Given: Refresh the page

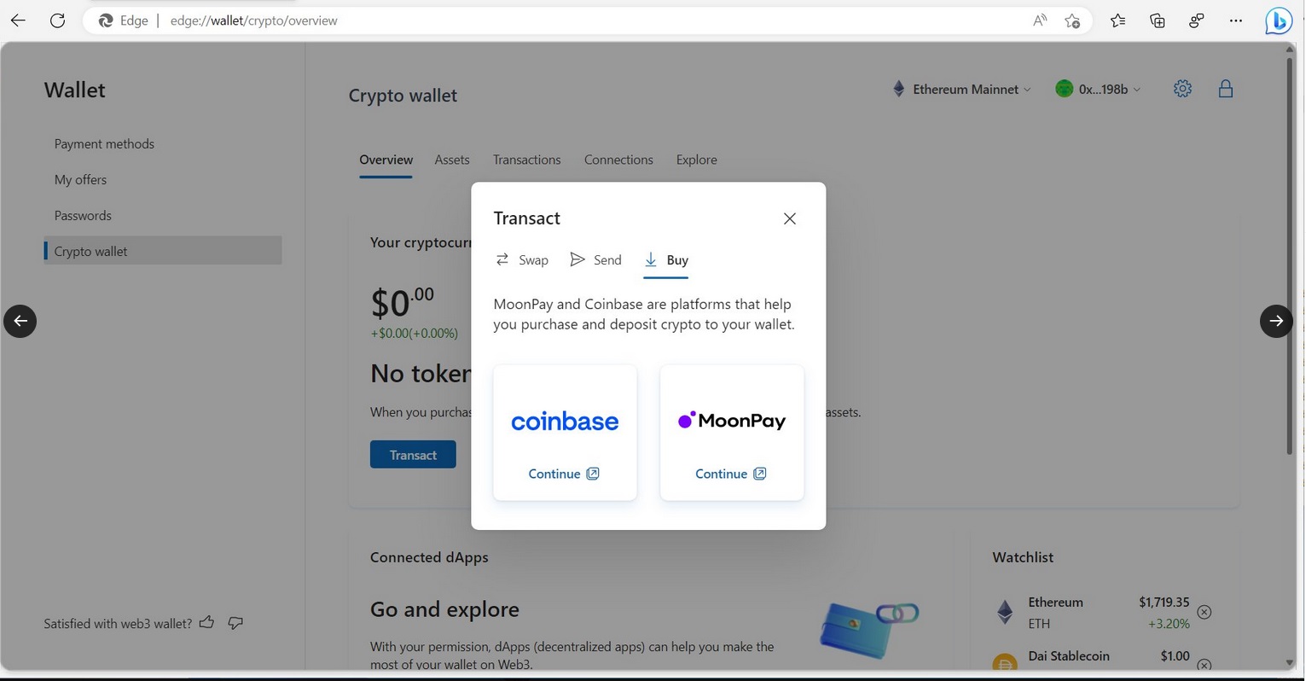Looking at the screenshot, I should [x=57, y=20].
